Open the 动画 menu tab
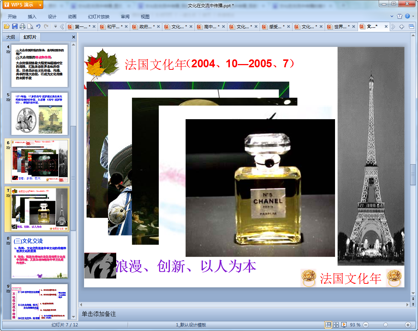This screenshot has width=418, height=331. (x=72, y=16)
